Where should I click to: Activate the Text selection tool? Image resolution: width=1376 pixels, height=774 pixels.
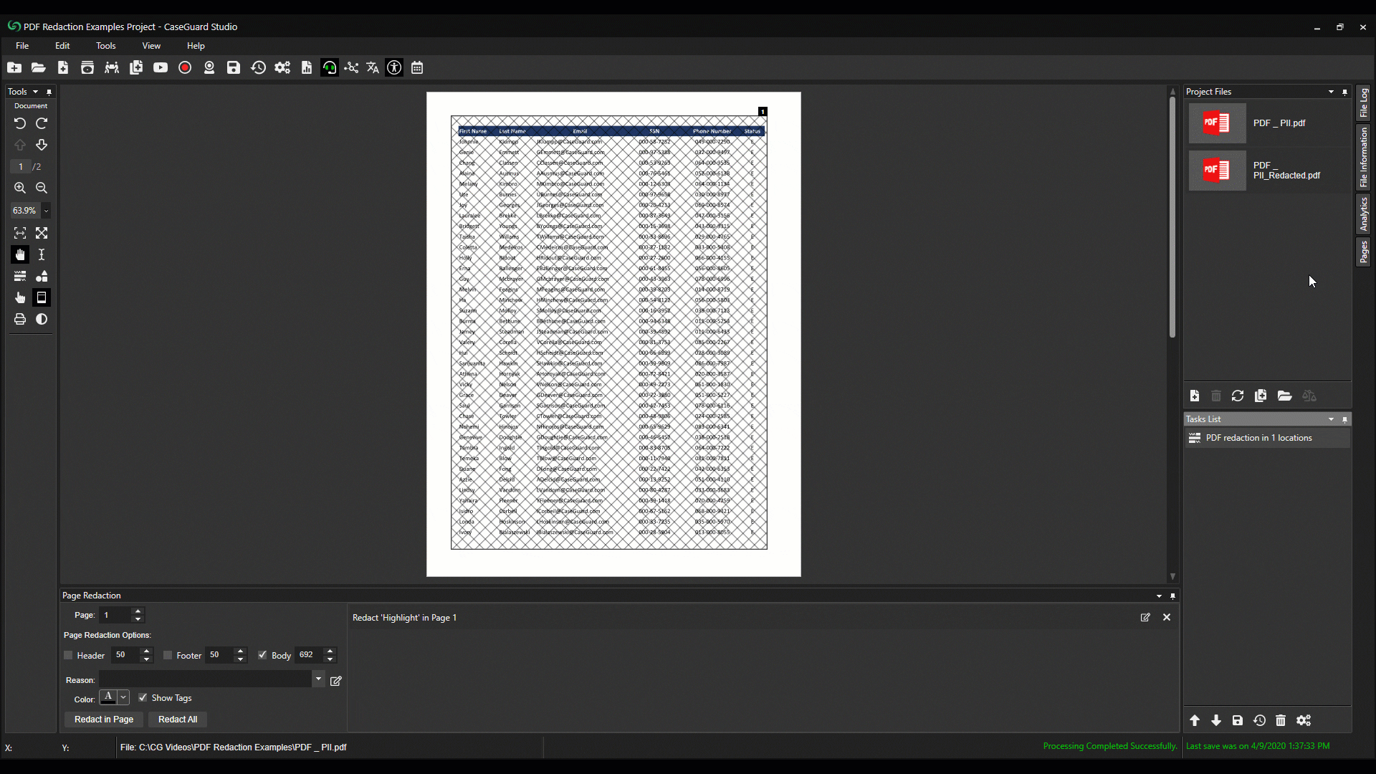[41, 254]
